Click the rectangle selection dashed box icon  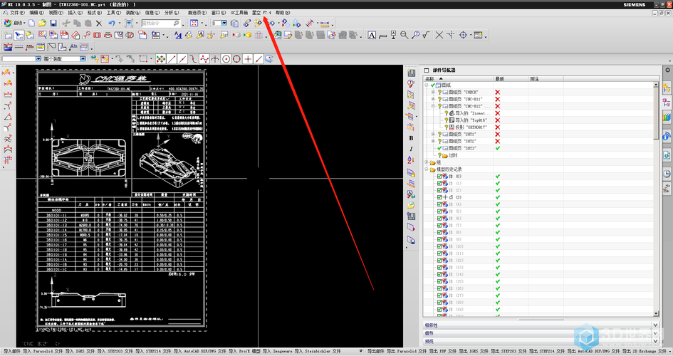pyautogui.click(x=143, y=59)
